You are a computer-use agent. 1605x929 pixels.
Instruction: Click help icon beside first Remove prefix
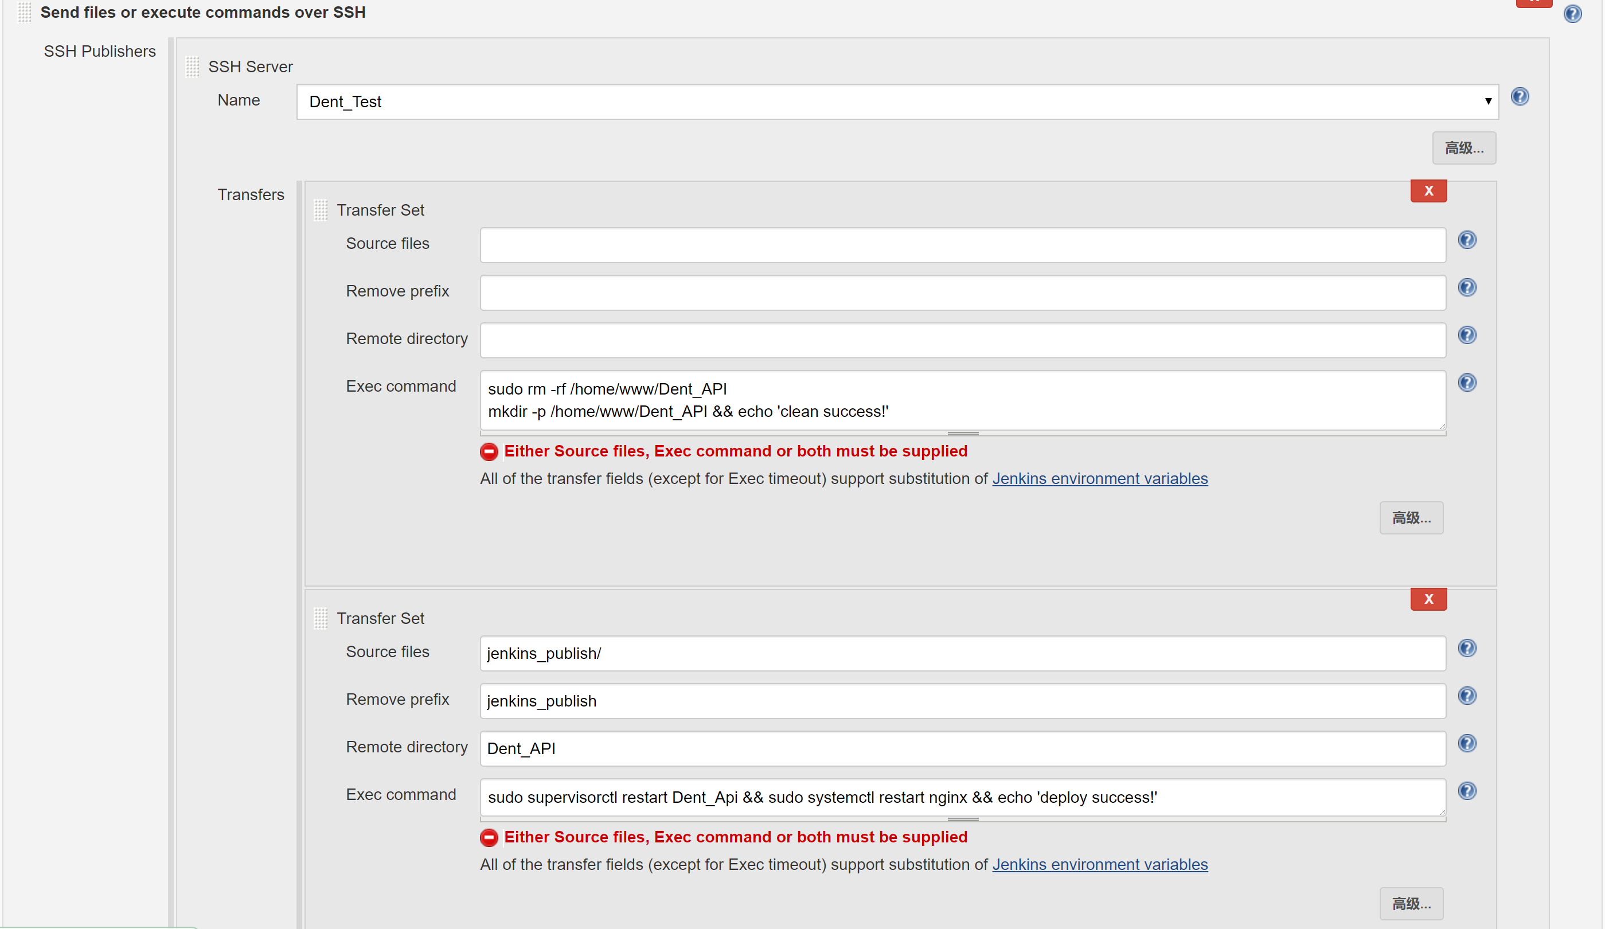1467,288
